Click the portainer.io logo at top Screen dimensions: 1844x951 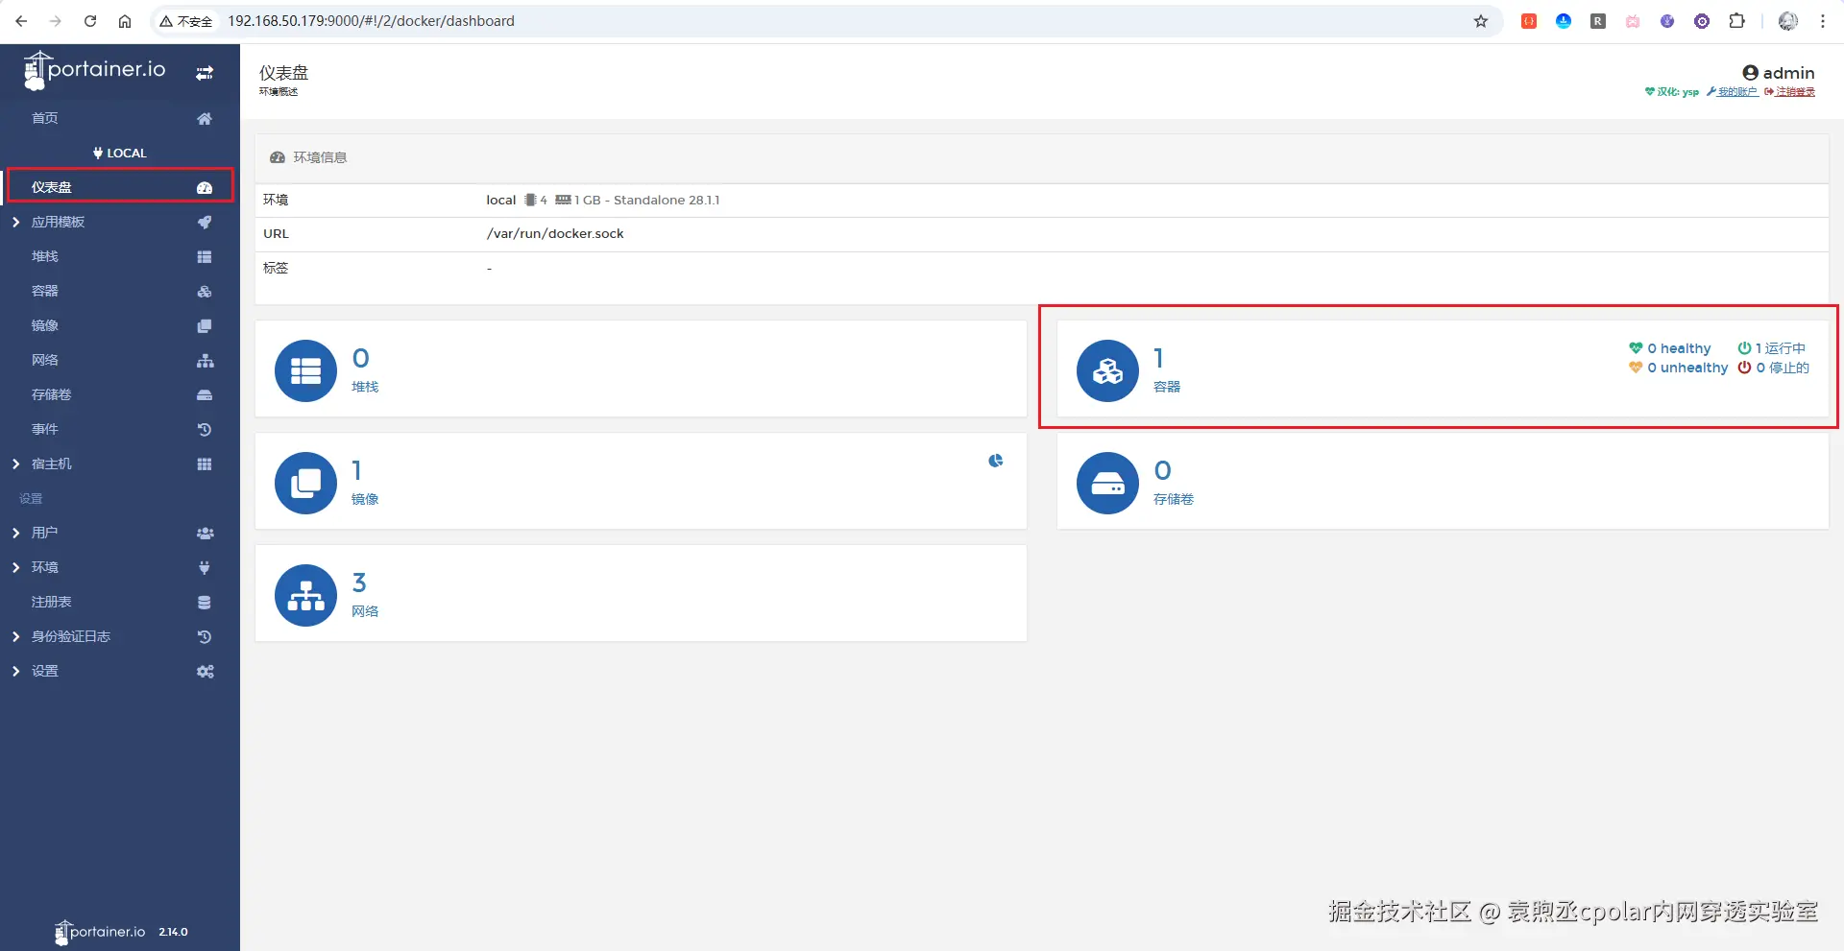coord(94,70)
